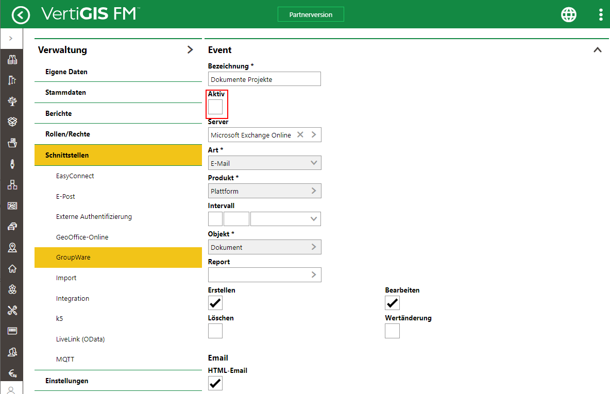The width and height of the screenshot is (610, 394).
Task: Open the folder documents module in sidebar
Action: [x=12, y=143]
